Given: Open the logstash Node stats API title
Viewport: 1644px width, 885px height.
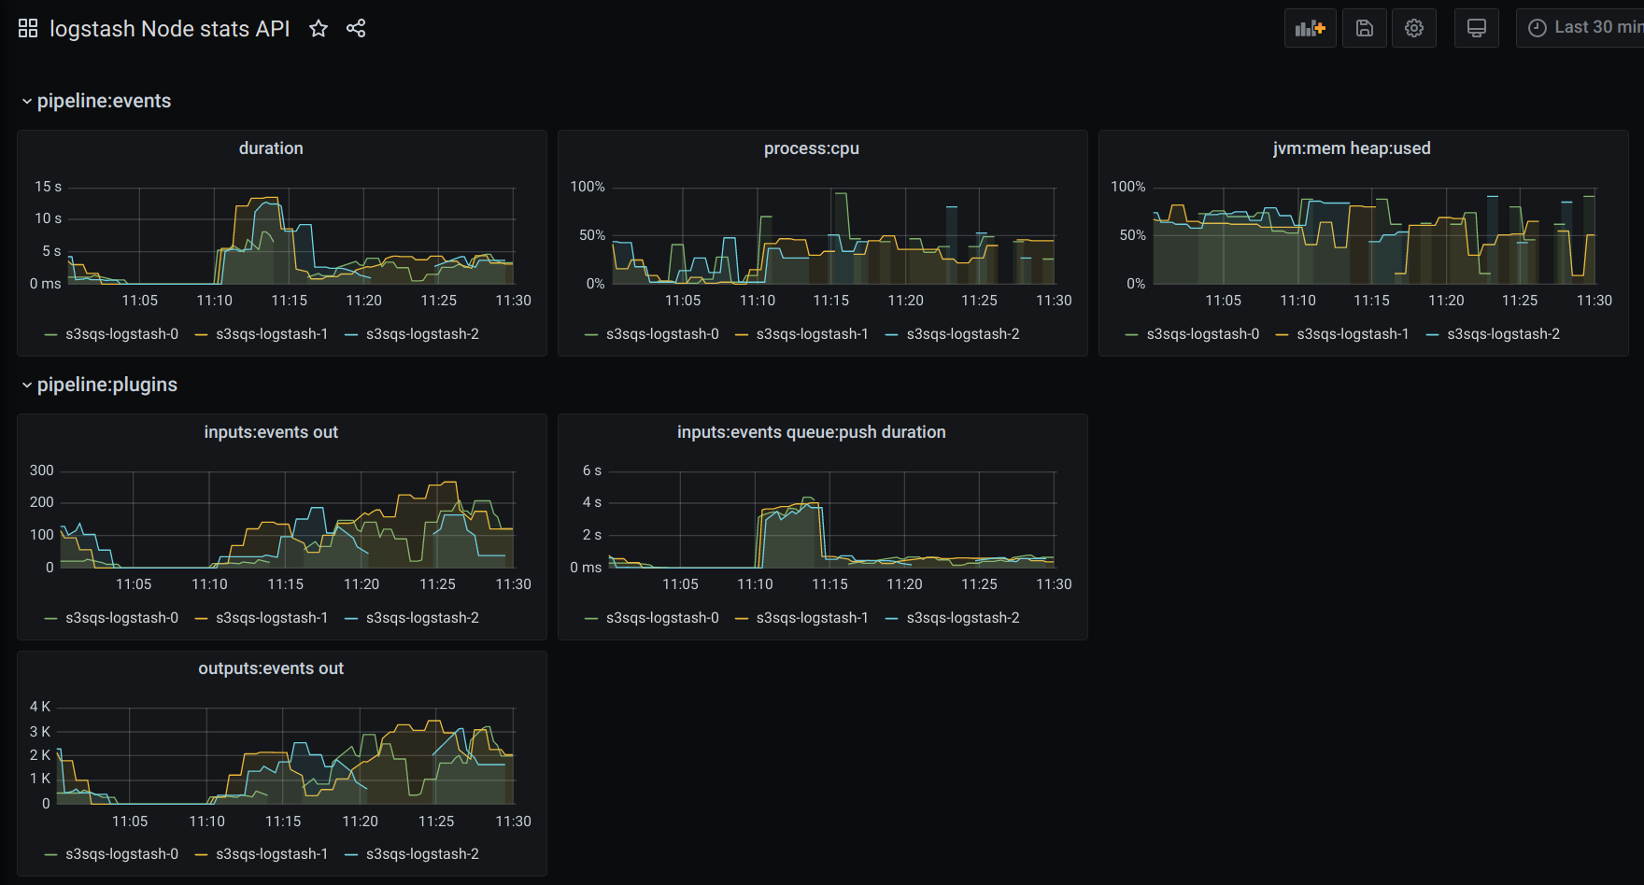Looking at the screenshot, I should coord(170,29).
